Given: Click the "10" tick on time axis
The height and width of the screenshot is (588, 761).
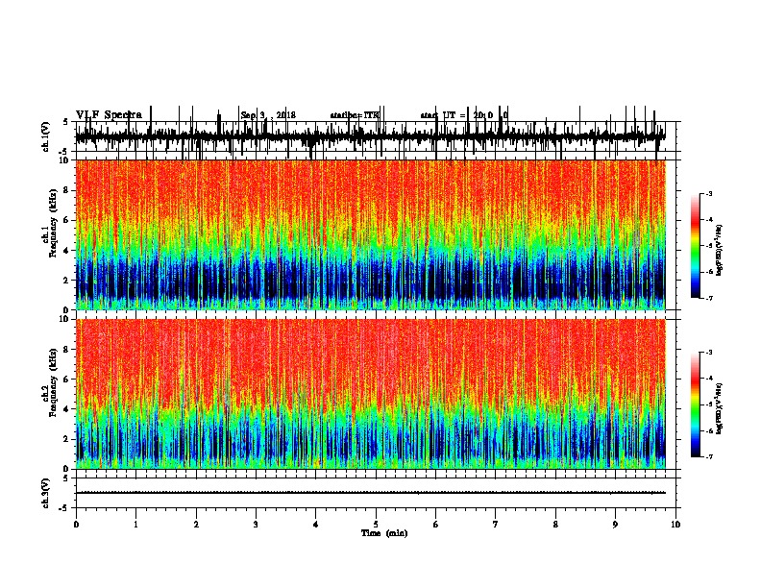Looking at the screenshot, I should 675,525.
